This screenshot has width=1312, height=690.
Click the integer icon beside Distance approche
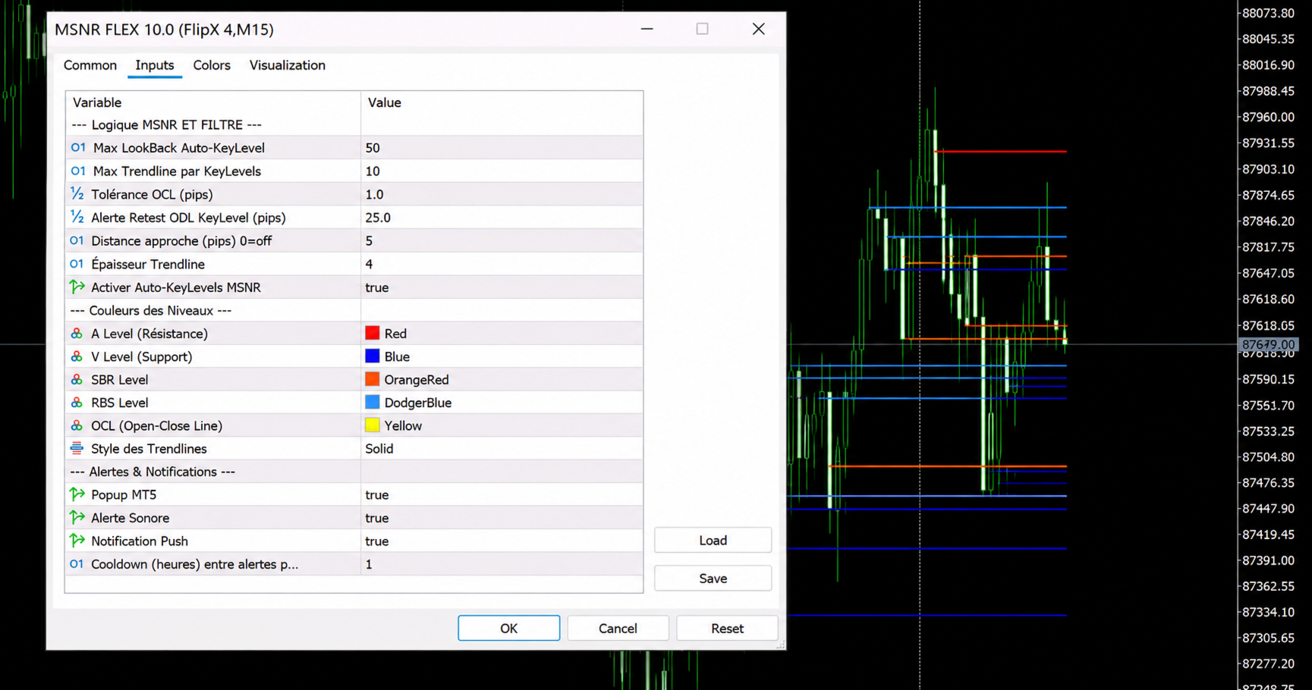click(x=77, y=241)
